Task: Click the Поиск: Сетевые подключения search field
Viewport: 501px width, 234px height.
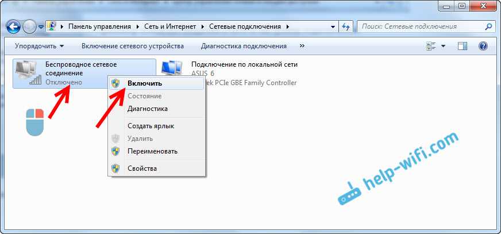Action: (x=419, y=26)
